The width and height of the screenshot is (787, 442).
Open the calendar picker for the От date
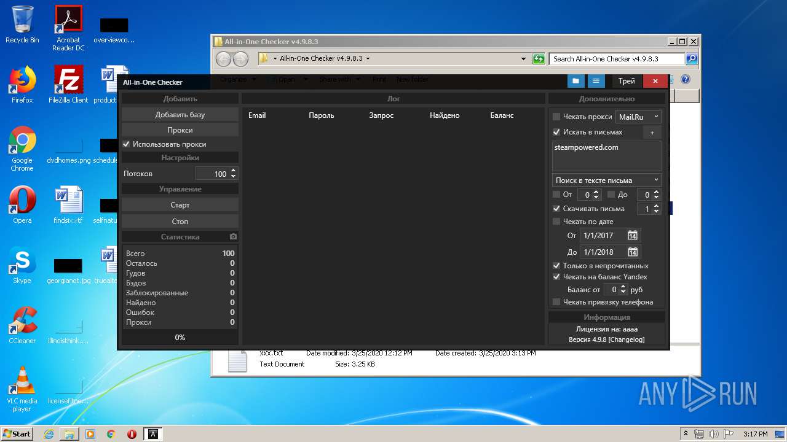coord(632,235)
